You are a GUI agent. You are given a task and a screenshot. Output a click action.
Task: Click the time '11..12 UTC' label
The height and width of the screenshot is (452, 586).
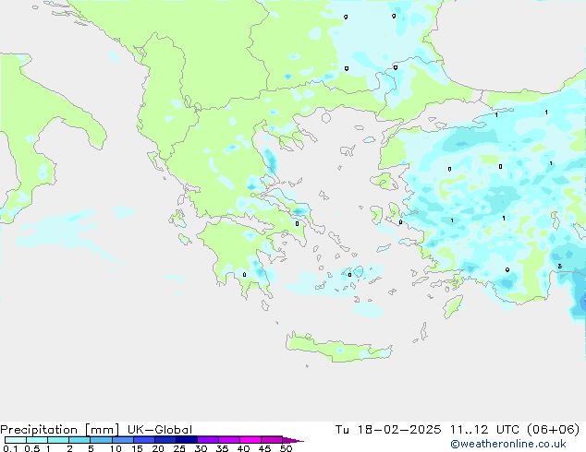point(484,429)
